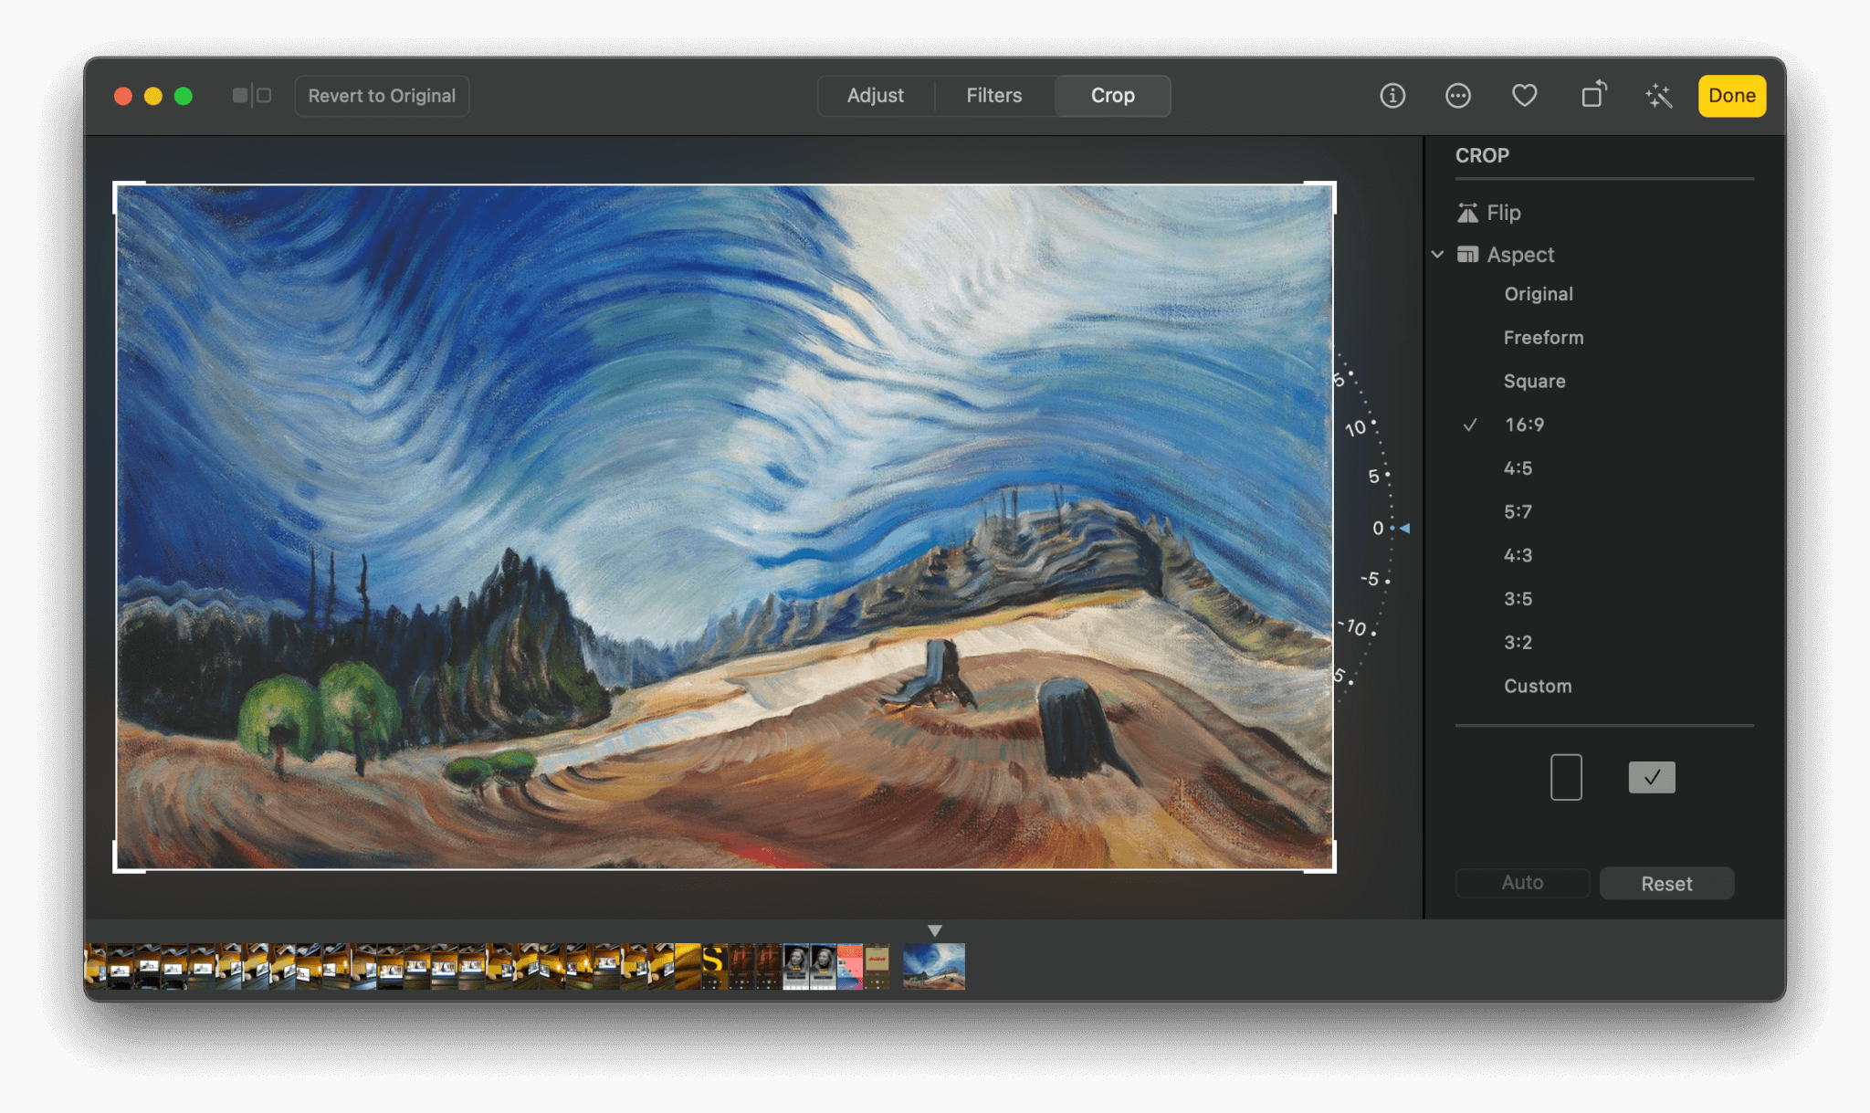This screenshot has width=1870, height=1113.
Task: Choose the Custom aspect option
Action: (1538, 686)
